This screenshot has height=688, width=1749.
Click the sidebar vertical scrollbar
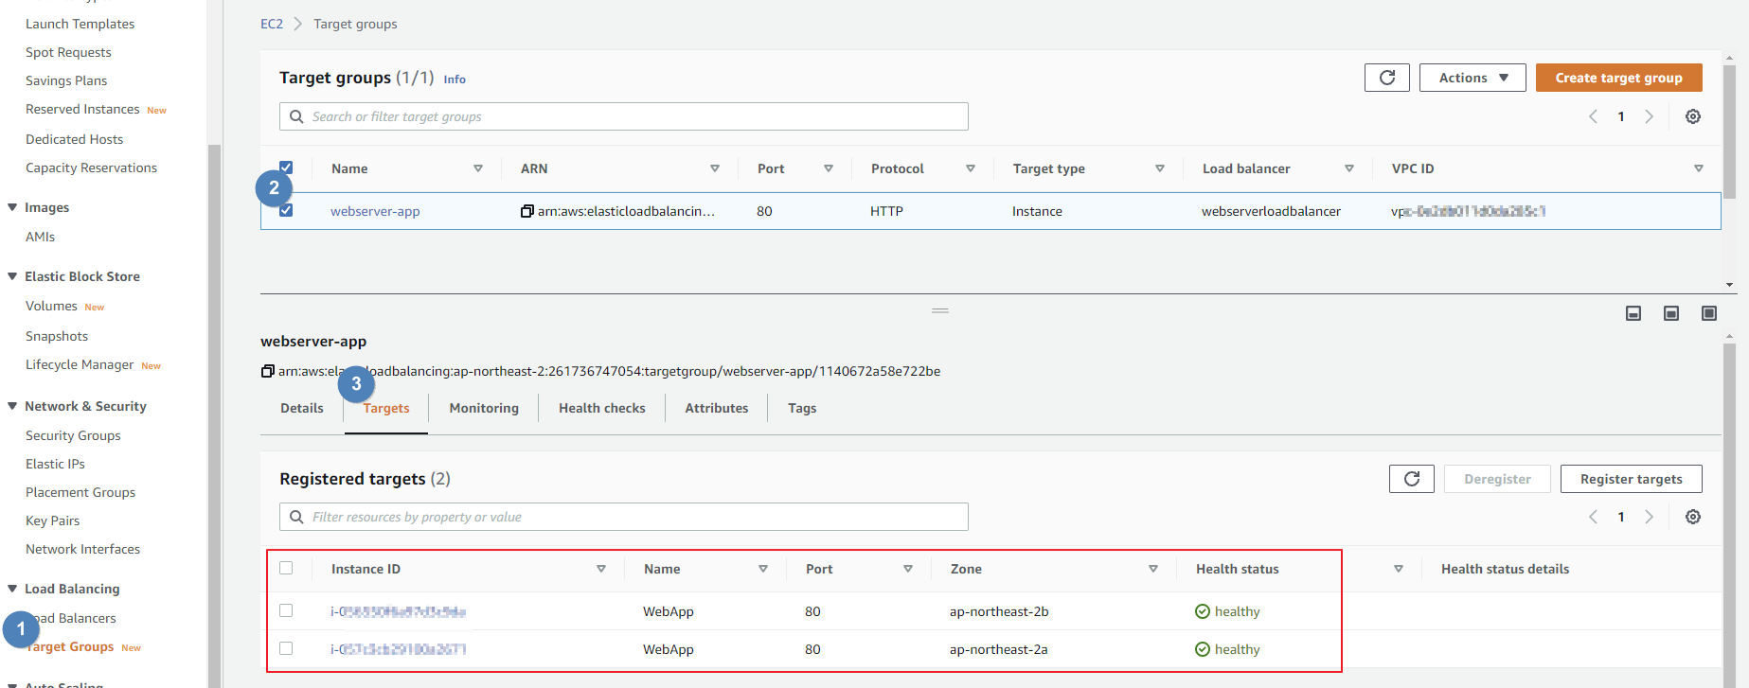pos(215,416)
